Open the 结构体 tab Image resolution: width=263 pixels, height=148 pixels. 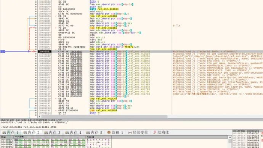[x=161, y=133]
